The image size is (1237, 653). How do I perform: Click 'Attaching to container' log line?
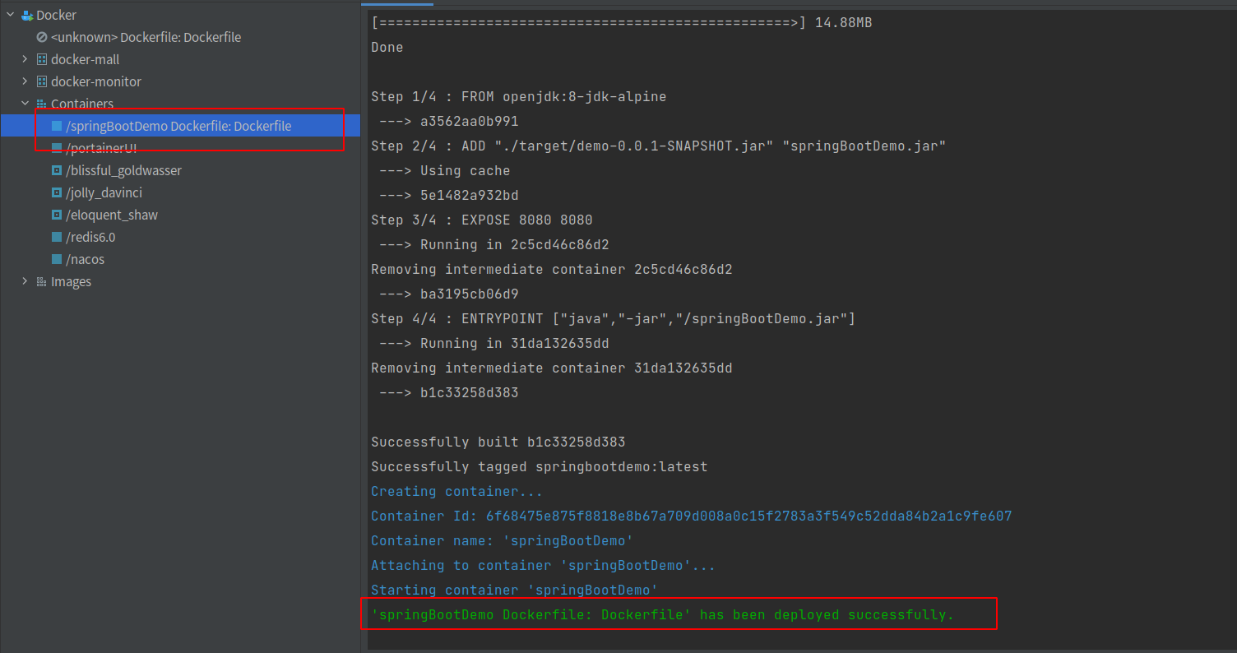[x=543, y=566]
